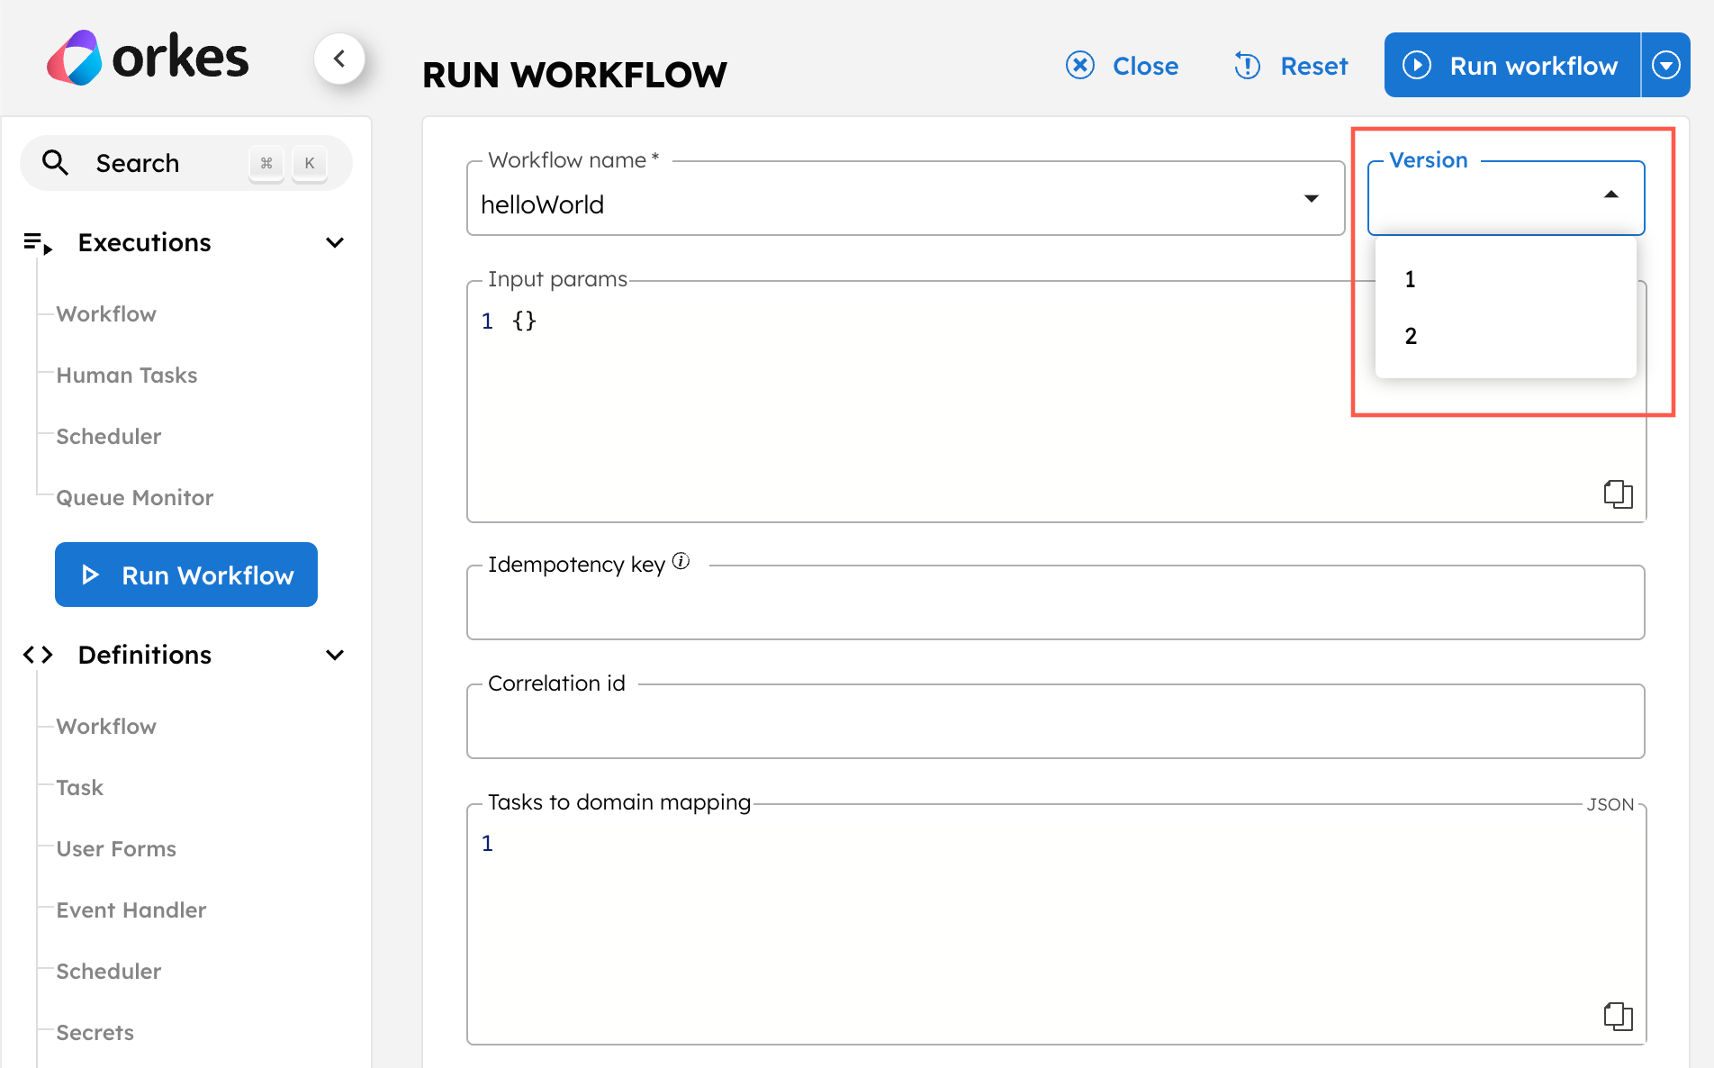This screenshot has width=1714, height=1068.
Task: Close the Version dropdown arrow
Action: tap(1611, 195)
